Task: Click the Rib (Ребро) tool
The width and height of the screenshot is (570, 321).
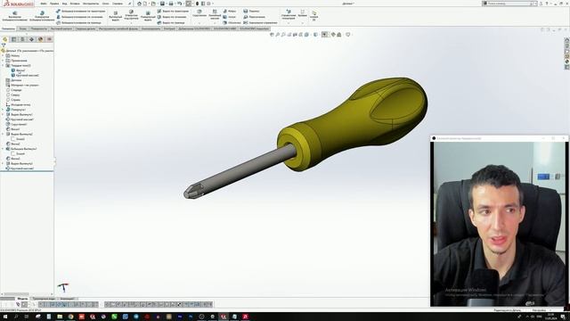Action: [x=230, y=12]
